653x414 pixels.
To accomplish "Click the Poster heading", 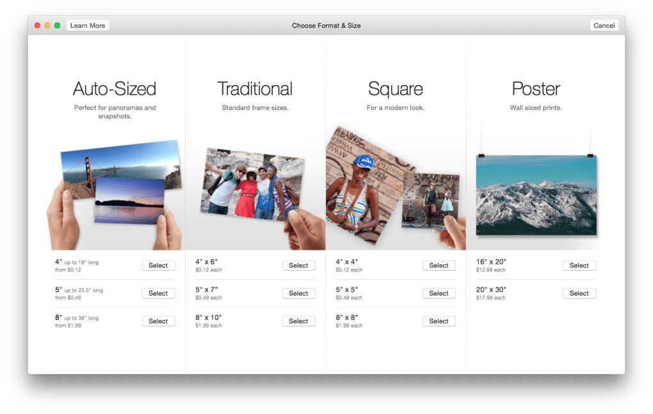I will 536,89.
